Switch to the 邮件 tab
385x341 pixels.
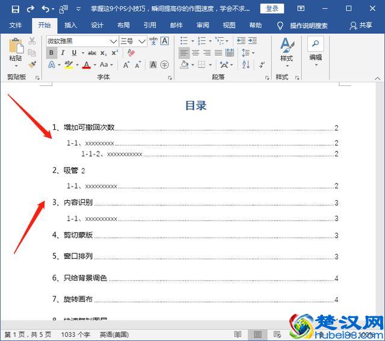click(x=176, y=25)
